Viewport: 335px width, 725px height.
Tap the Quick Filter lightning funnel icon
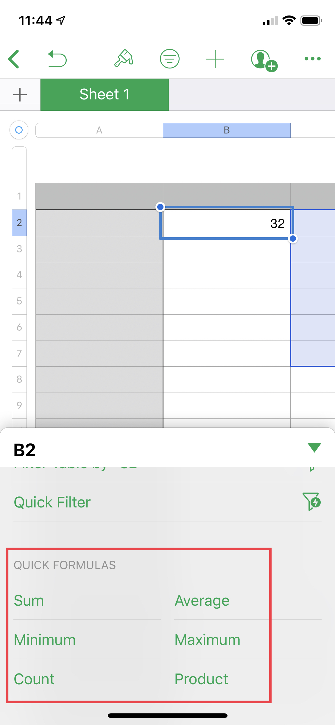[311, 501]
